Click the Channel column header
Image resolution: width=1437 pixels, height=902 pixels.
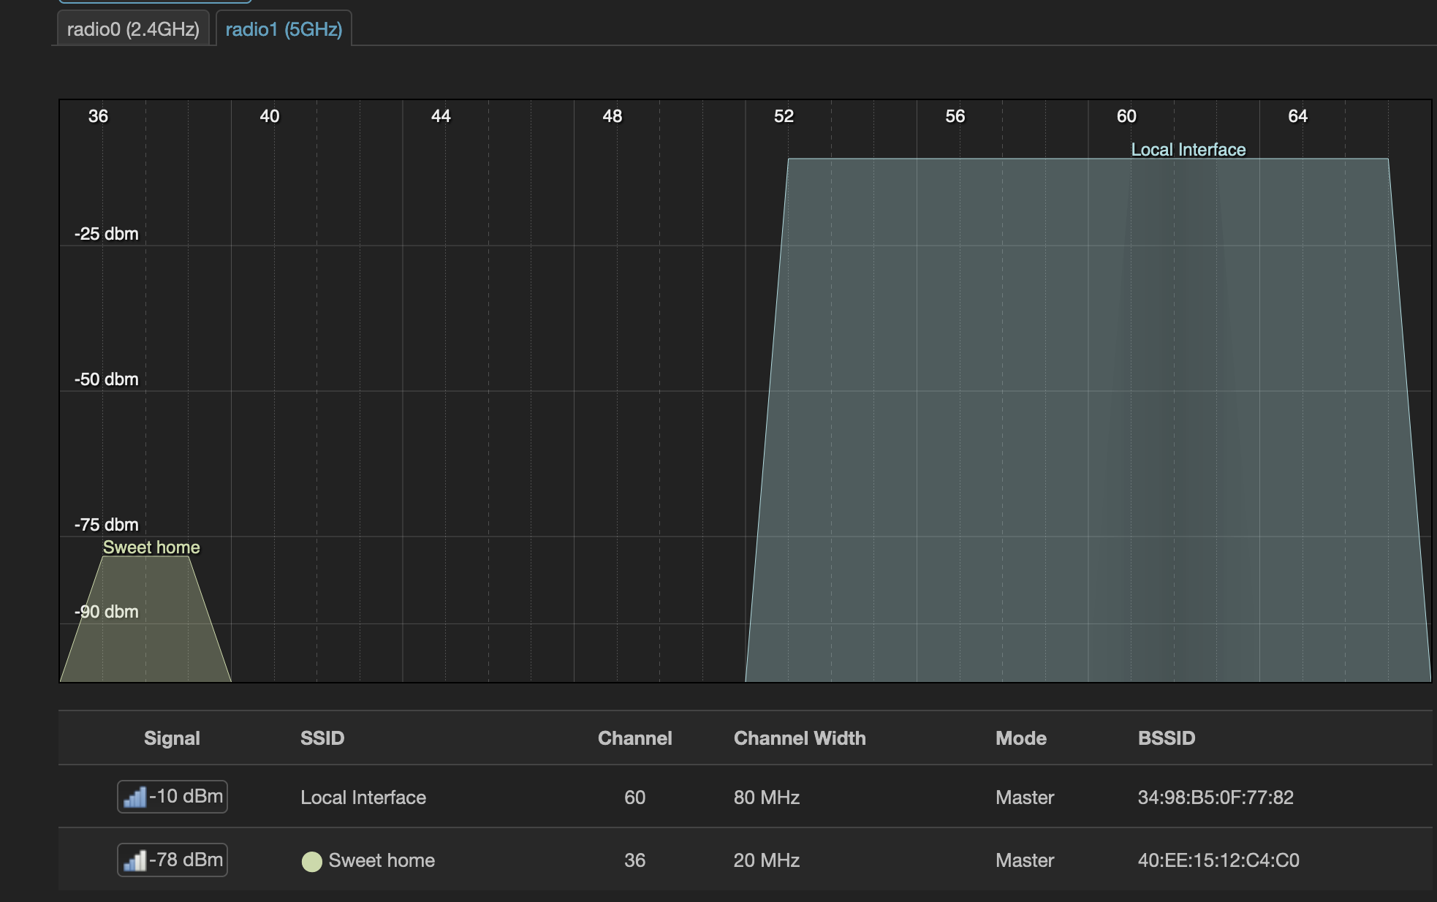[x=634, y=738]
